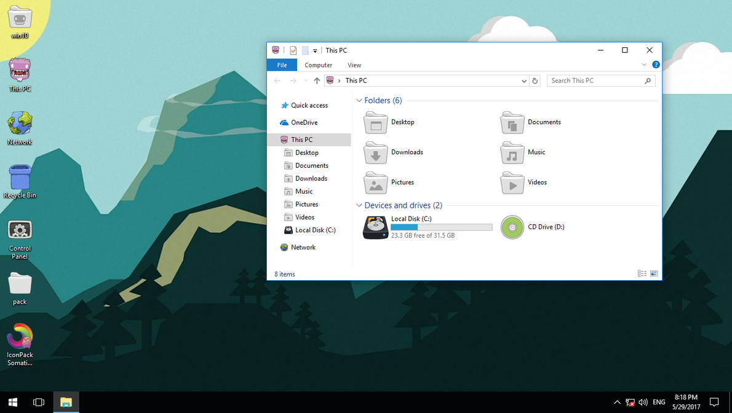This screenshot has height=413, width=732.
Task: Collapse the Devices and drives section
Action: [x=358, y=205]
